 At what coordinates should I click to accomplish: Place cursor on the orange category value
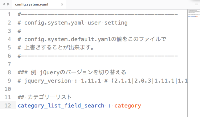pos(128,106)
